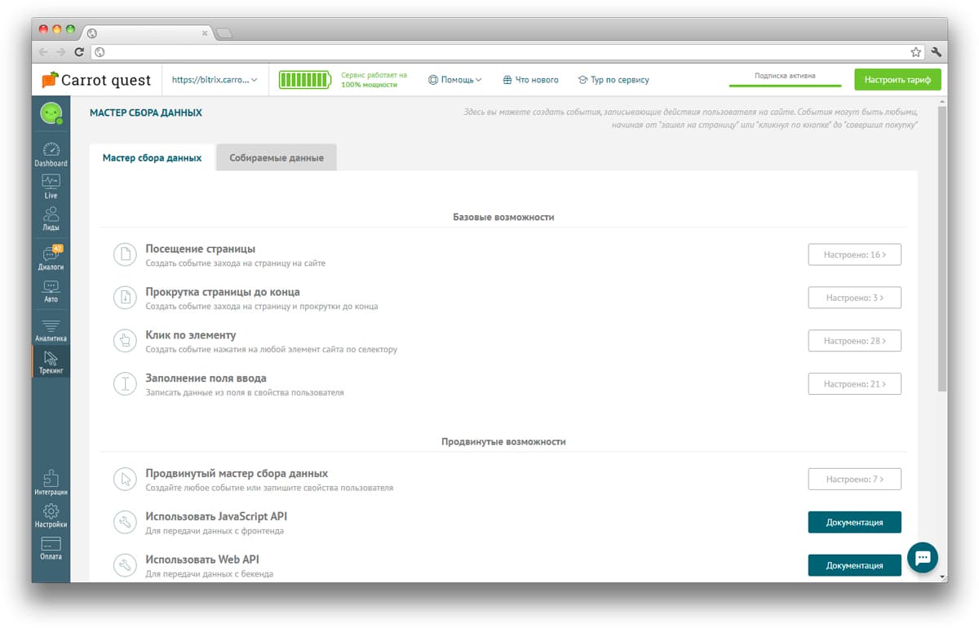Close the current browser tab

[x=205, y=33]
